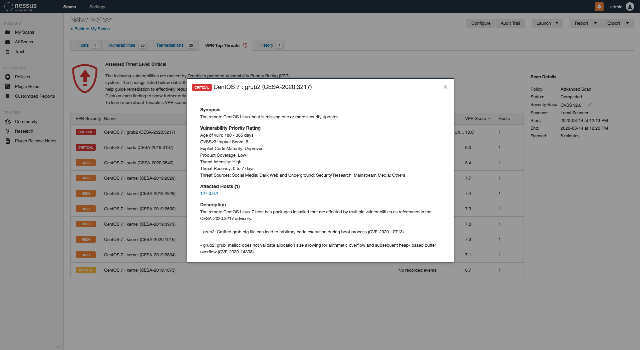The width and height of the screenshot is (640, 350).
Task: Click the Configure button
Action: click(x=481, y=23)
